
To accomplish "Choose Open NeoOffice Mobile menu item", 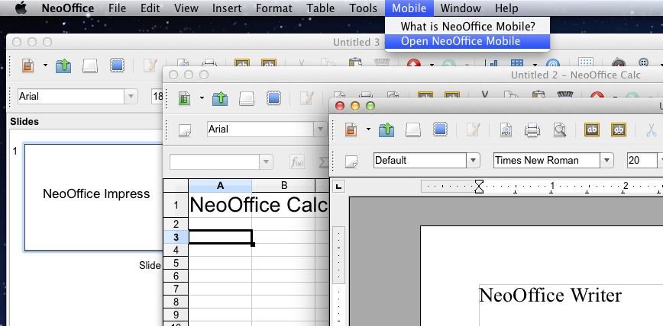I will point(467,41).
